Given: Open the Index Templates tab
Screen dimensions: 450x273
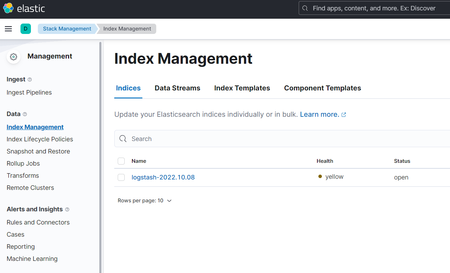Looking at the screenshot, I should 242,88.
